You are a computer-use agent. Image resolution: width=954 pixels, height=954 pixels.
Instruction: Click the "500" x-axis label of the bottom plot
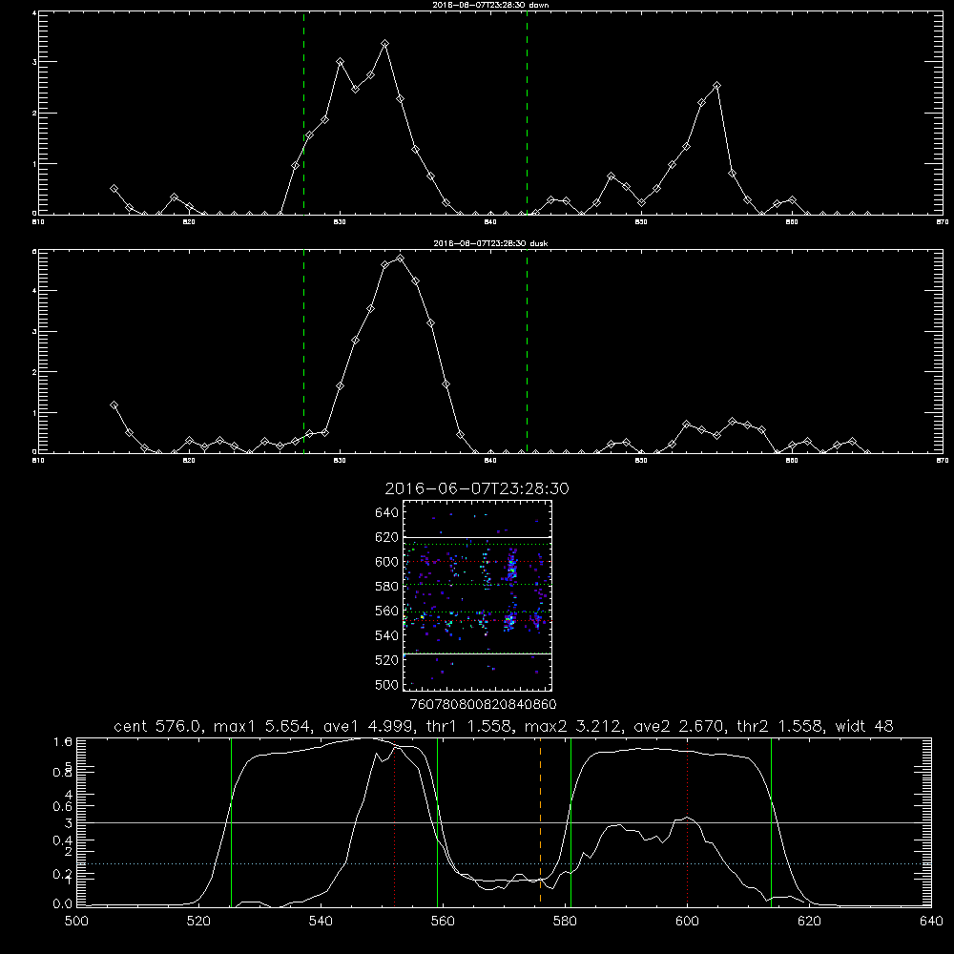click(x=76, y=922)
